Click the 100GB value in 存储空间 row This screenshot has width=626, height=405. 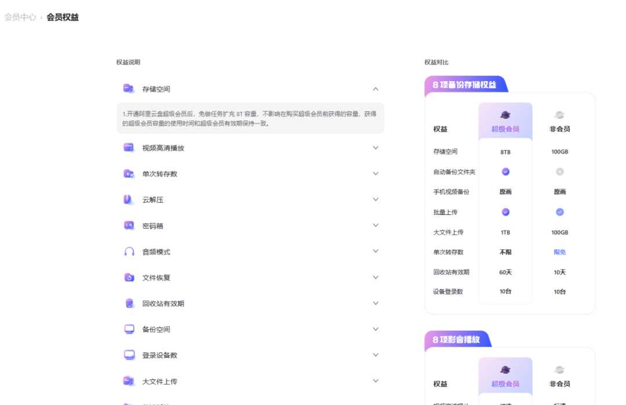[560, 152]
